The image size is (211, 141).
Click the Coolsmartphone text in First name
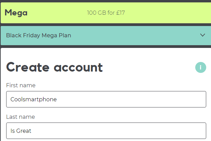[34, 100]
